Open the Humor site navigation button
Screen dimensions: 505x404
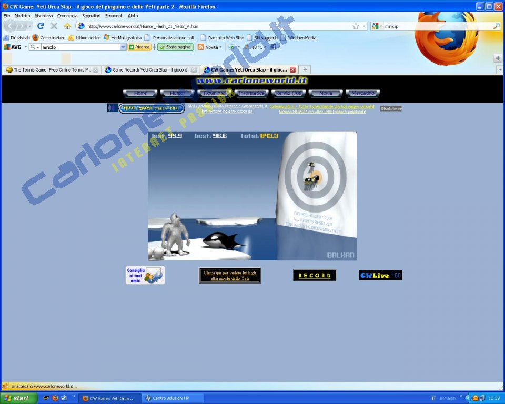[177, 93]
